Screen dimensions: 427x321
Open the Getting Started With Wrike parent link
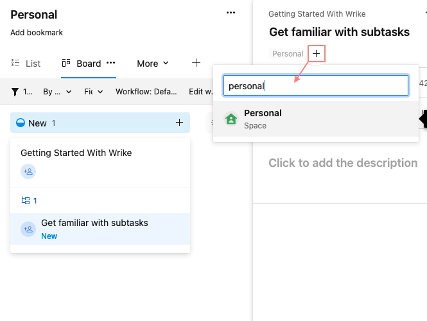pyautogui.click(x=317, y=13)
